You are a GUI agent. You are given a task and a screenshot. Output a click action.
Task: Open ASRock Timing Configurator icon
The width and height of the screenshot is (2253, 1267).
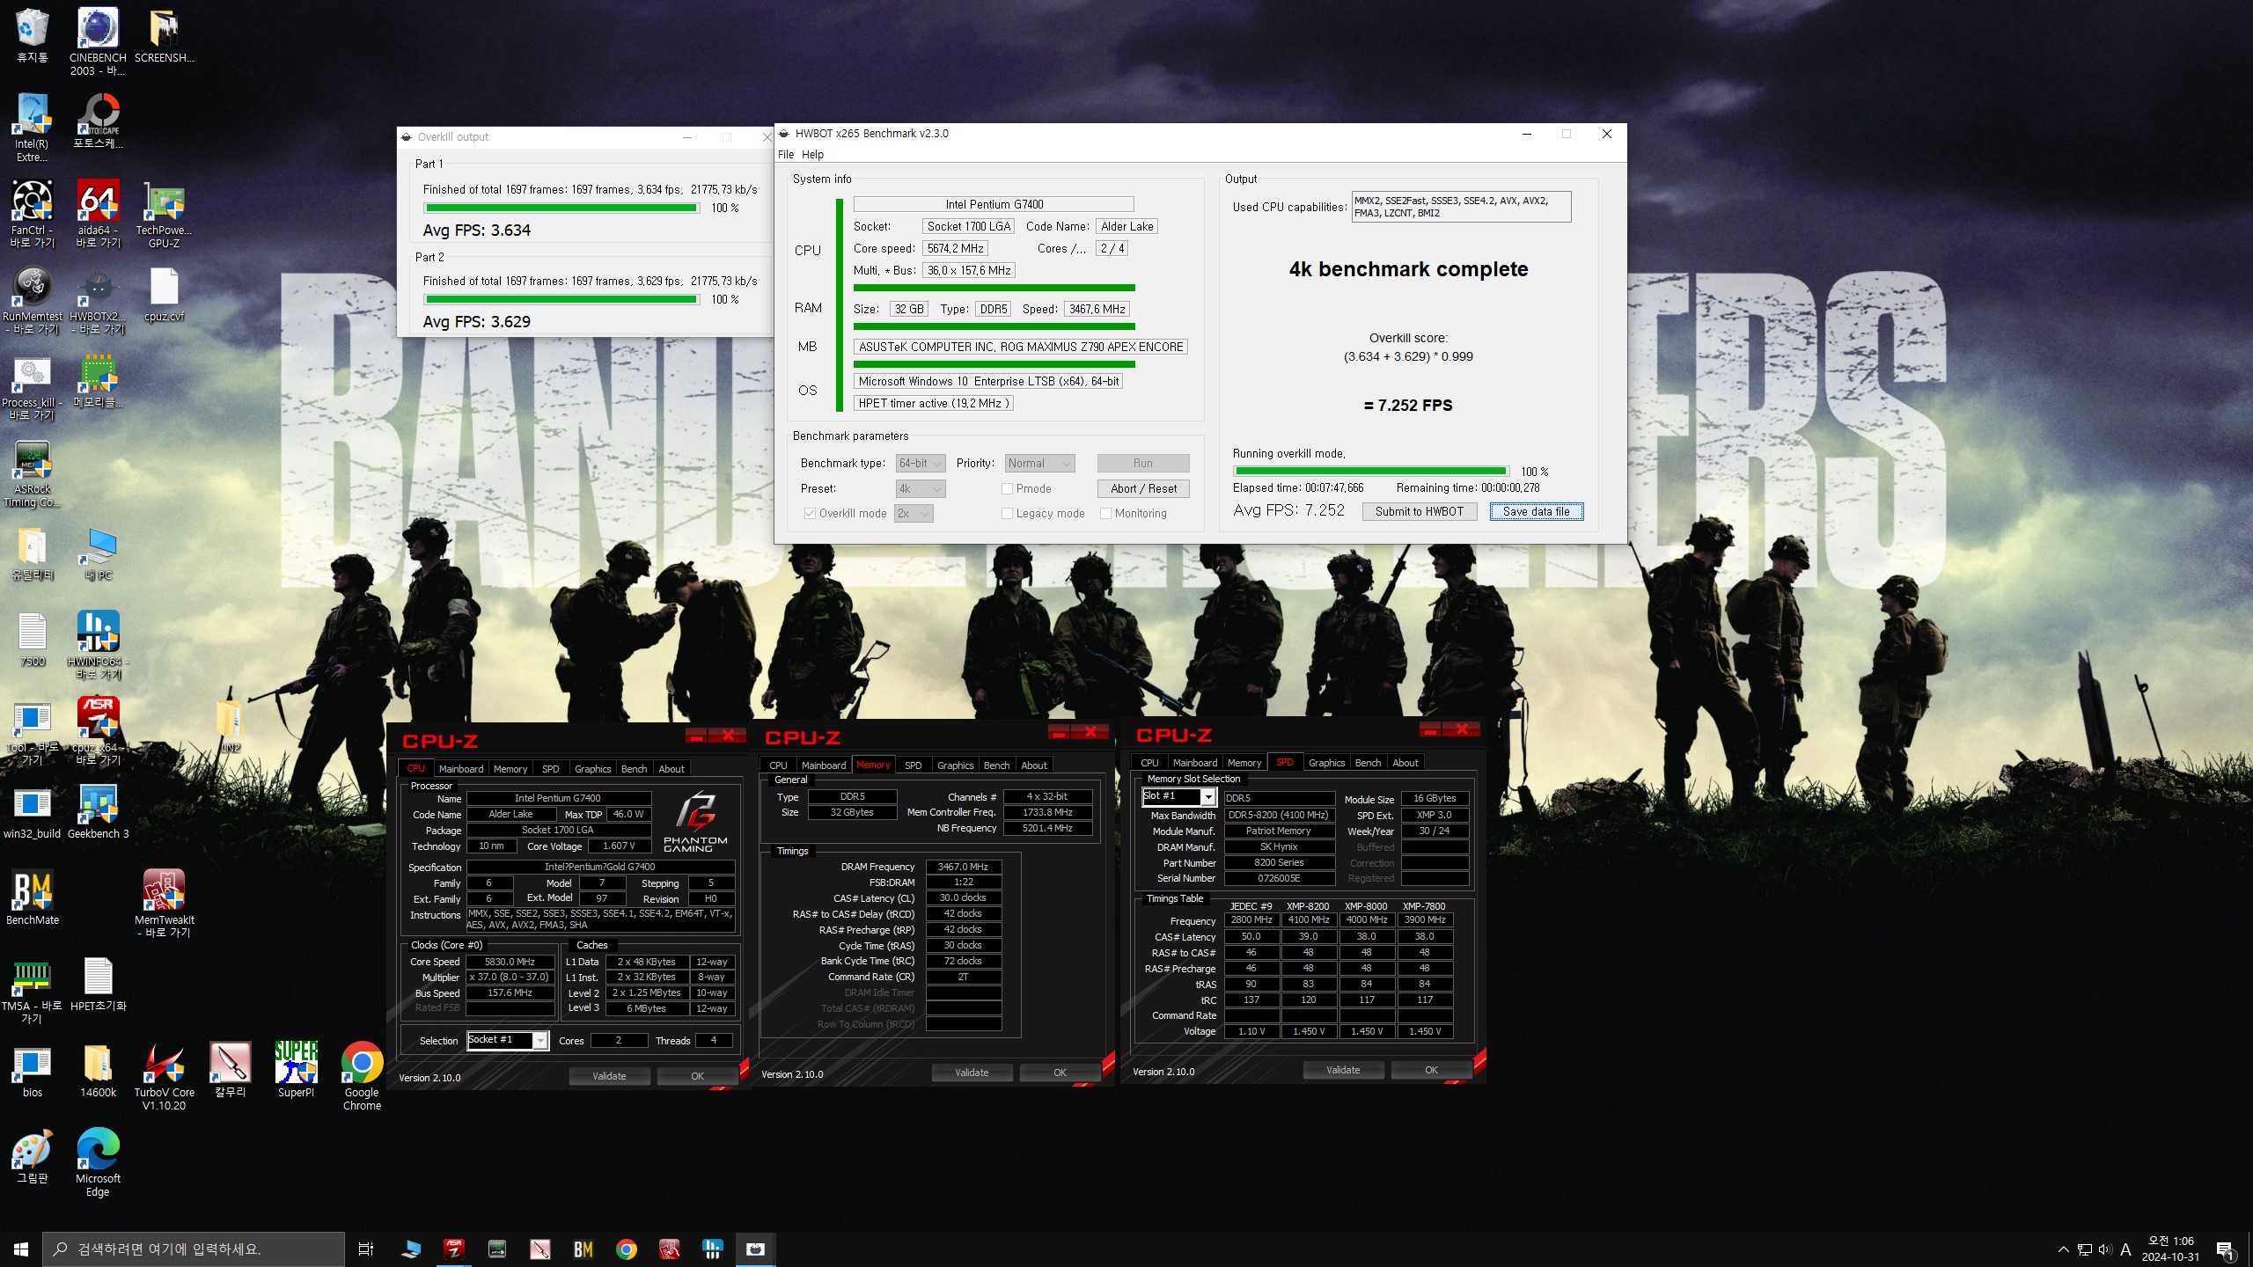coord(32,472)
